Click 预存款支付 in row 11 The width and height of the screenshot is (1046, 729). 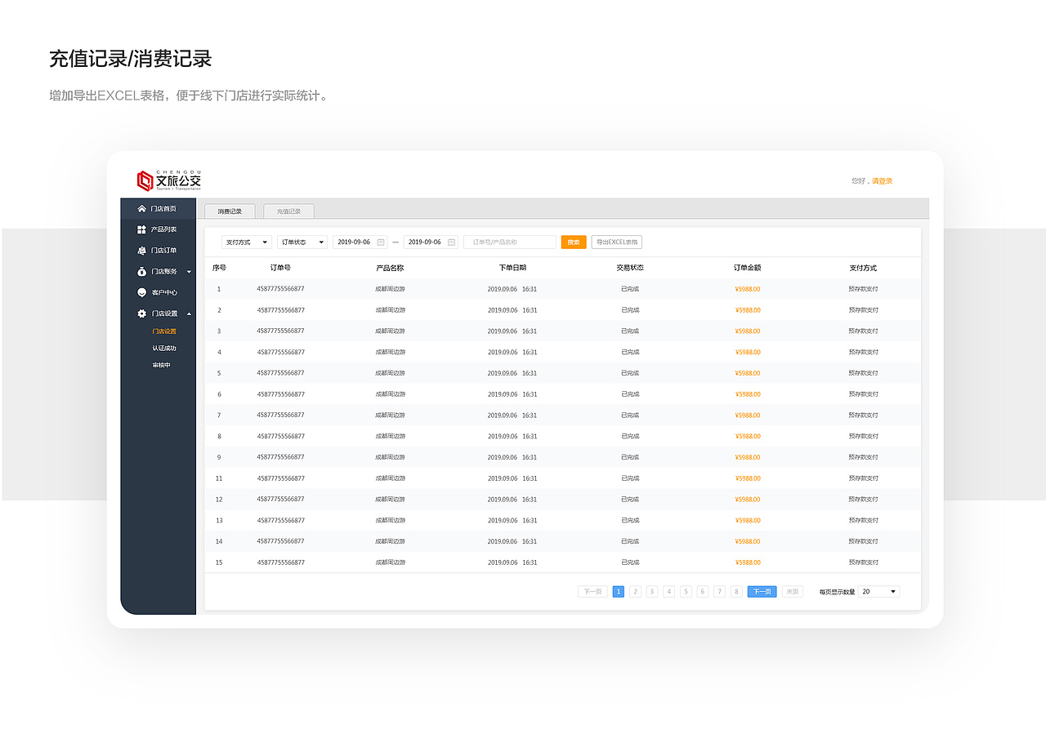[863, 478]
